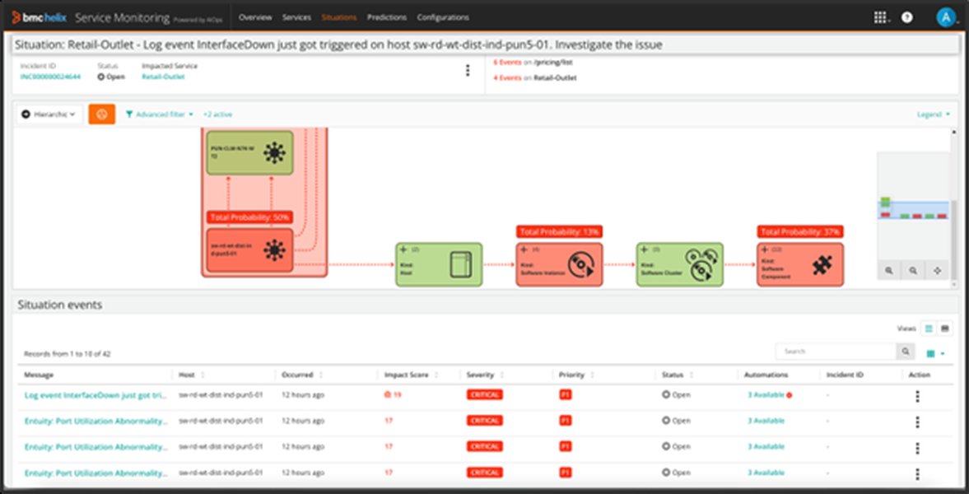This screenshot has height=494, width=969.
Task: Expand the Software Cluster group plus
Action: point(645,249)
